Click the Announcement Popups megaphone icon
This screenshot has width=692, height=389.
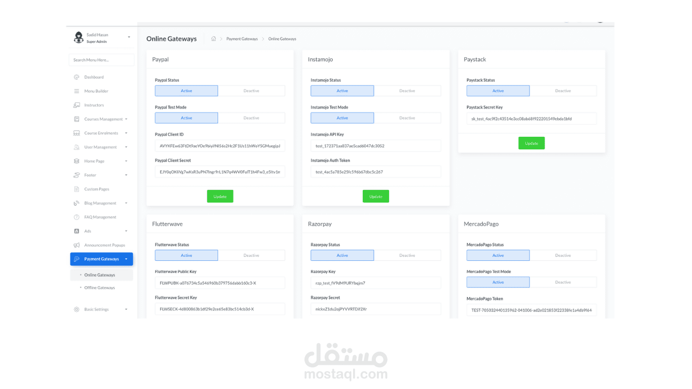coord(76,245)
